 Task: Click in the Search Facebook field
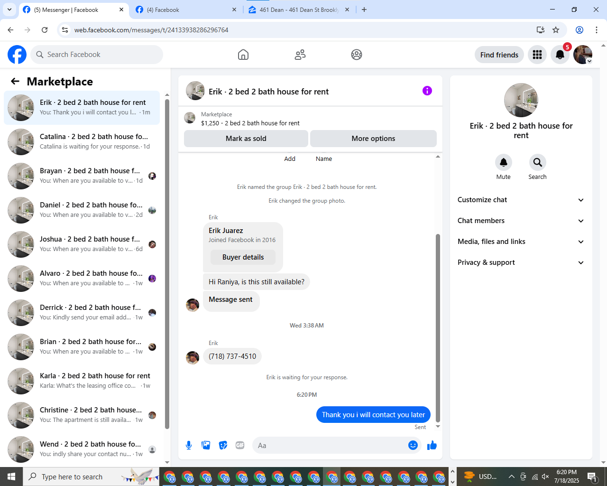click(x=97, y=55)
